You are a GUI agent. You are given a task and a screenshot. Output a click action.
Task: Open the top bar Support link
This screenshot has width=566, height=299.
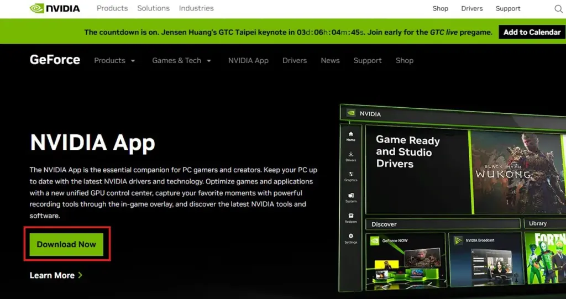[508, 9]
